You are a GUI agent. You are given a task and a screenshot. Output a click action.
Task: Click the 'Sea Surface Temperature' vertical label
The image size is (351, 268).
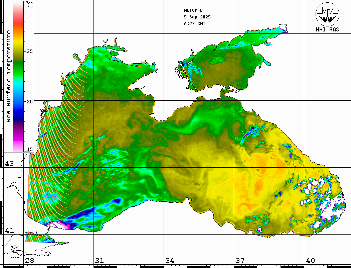coord(8,76)
